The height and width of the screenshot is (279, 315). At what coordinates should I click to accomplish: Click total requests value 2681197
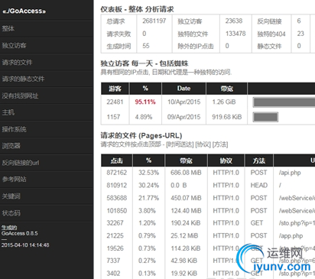(154, 21)
